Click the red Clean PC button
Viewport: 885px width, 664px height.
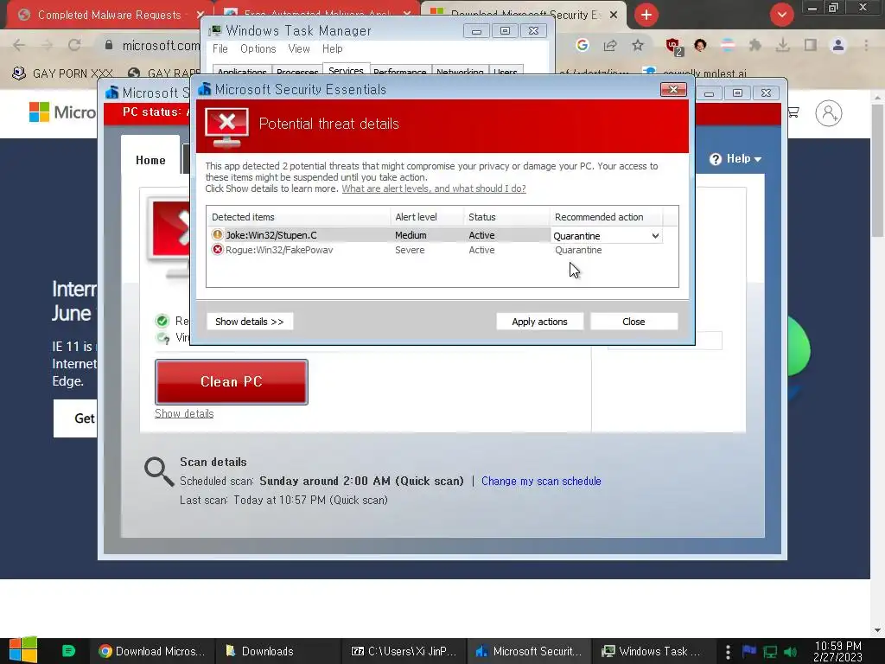[x=232, y=381]
